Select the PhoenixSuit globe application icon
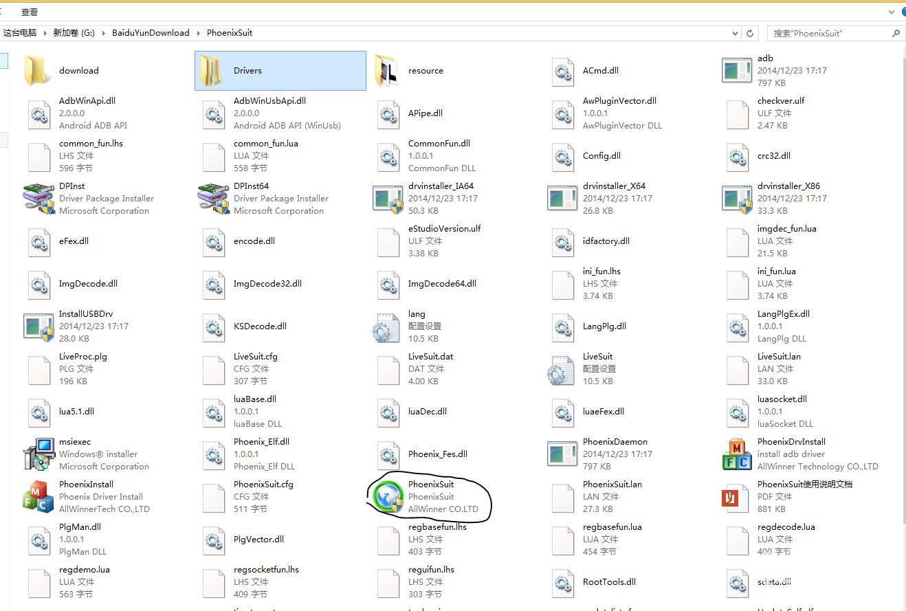Screen dimensions: 906x611 [387, 497]
